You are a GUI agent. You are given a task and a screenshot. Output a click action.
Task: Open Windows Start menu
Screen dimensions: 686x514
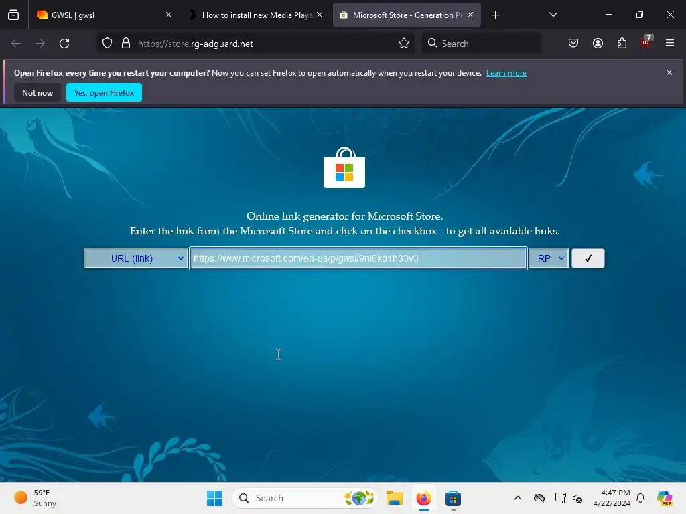coord(215,498)
